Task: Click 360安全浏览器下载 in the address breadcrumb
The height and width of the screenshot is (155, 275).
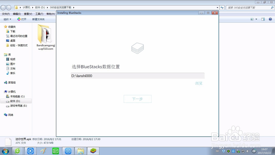Action: pyautogui.click(x=61, y=7)
